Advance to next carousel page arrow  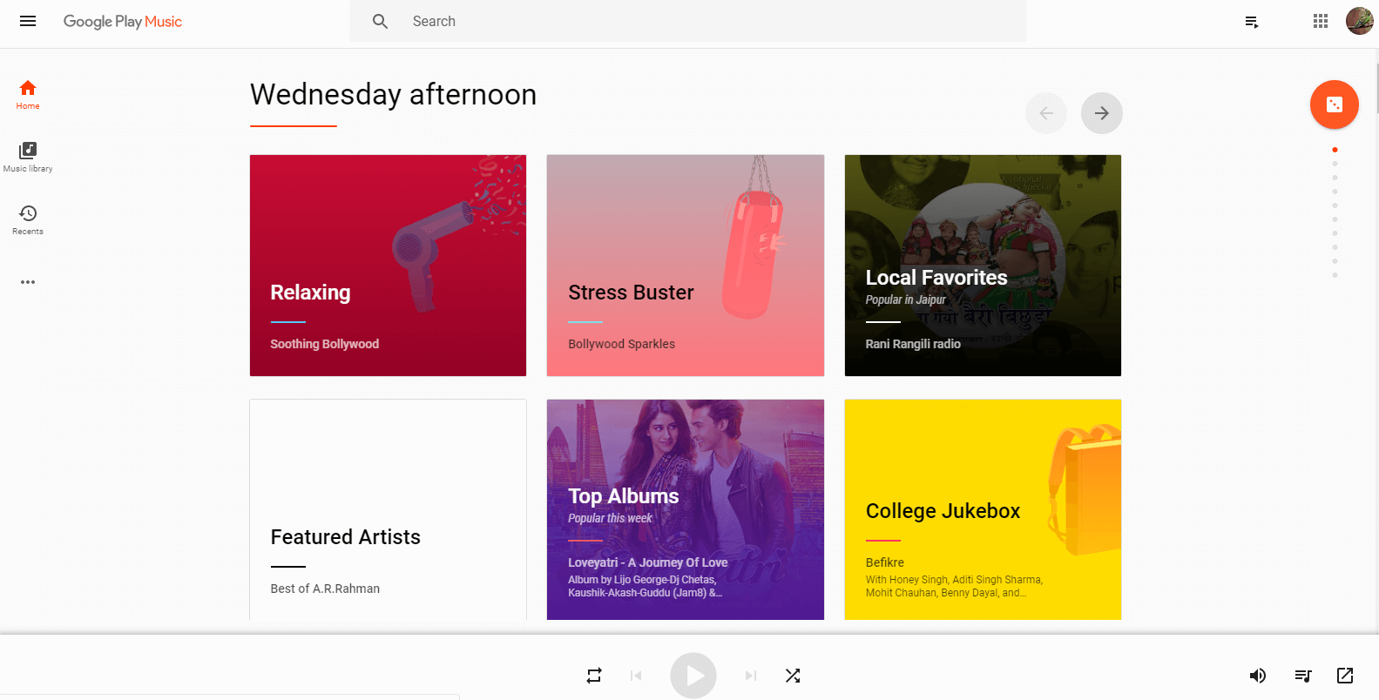(1102, 113)
